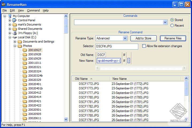Select the DSCF1780.JPG file row
Image resolution: width=192 pixels, height=128 pixels.
click(128, 97)
